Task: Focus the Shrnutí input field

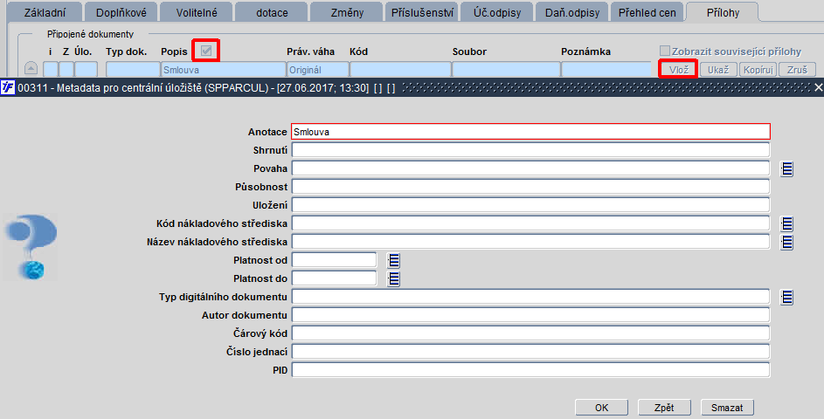Action: tap(530, 150)
